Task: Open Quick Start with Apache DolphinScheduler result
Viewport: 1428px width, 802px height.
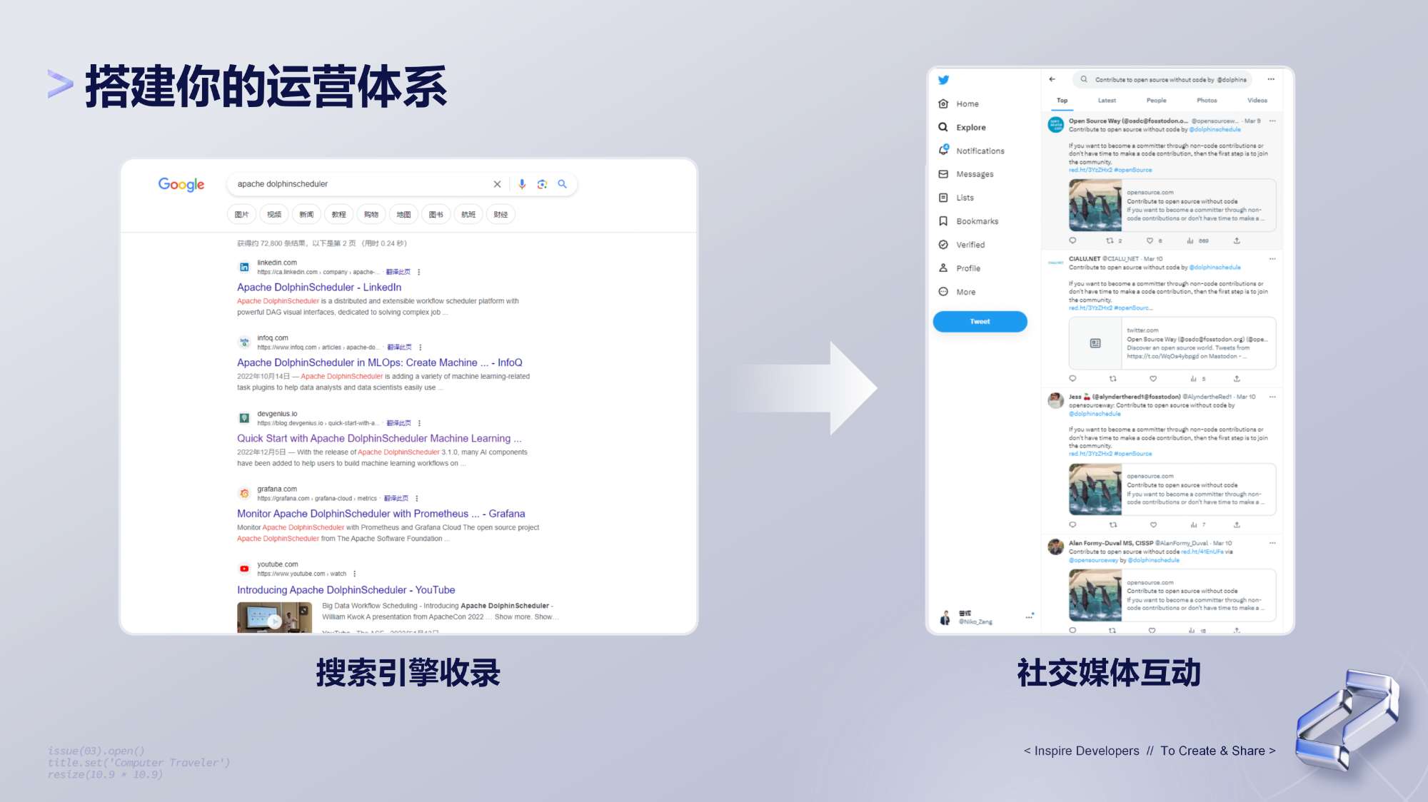Action: (379, 438)
